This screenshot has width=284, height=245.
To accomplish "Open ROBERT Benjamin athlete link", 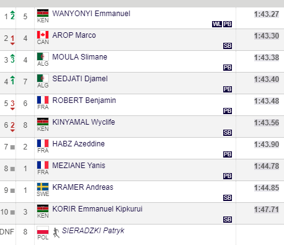I will click(84, 100).
